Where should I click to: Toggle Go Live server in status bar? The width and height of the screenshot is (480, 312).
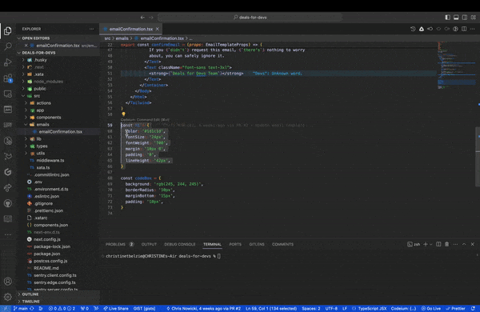[430, 308]
